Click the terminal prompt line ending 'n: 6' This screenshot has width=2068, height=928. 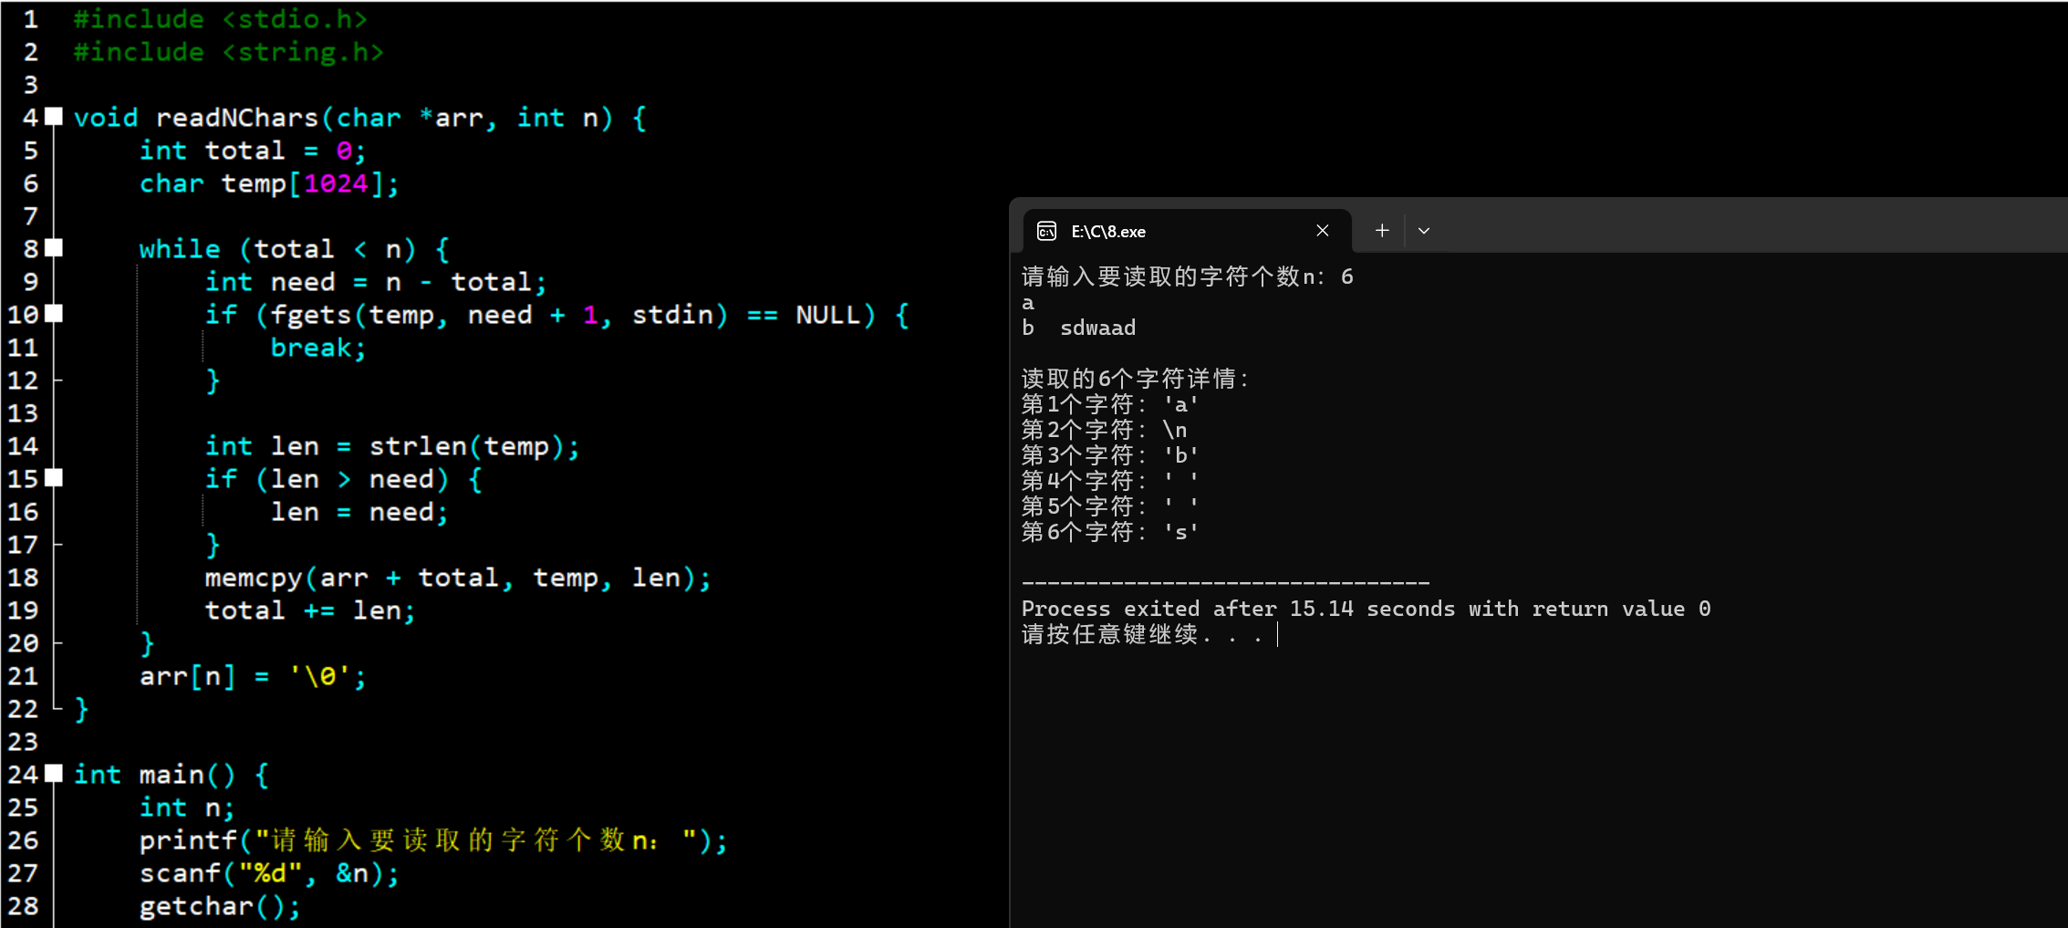[1188, 276]
